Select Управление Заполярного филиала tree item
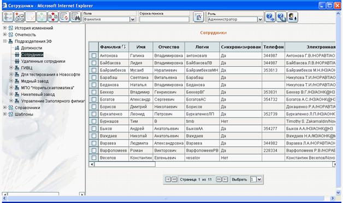The width and height of the screenshot is (343, 203). pos(53,101)
